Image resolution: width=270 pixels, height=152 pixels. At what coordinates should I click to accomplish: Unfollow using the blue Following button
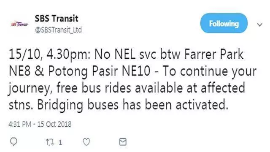(224, 23)
